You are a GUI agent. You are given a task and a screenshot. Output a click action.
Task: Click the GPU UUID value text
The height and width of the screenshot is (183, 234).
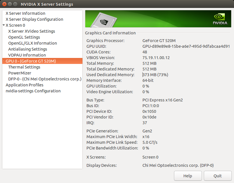(186, 46)
